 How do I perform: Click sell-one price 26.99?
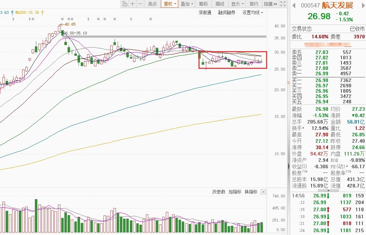pos(322,73)
